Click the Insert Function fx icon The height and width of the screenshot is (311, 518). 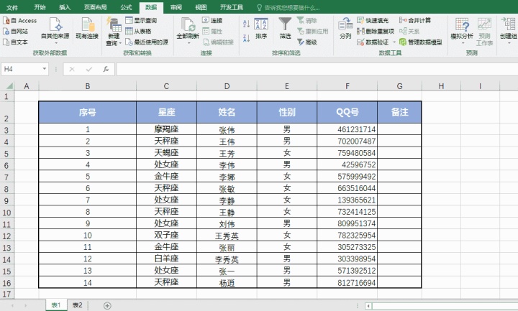pyautogui.click(x=106, y=69)
